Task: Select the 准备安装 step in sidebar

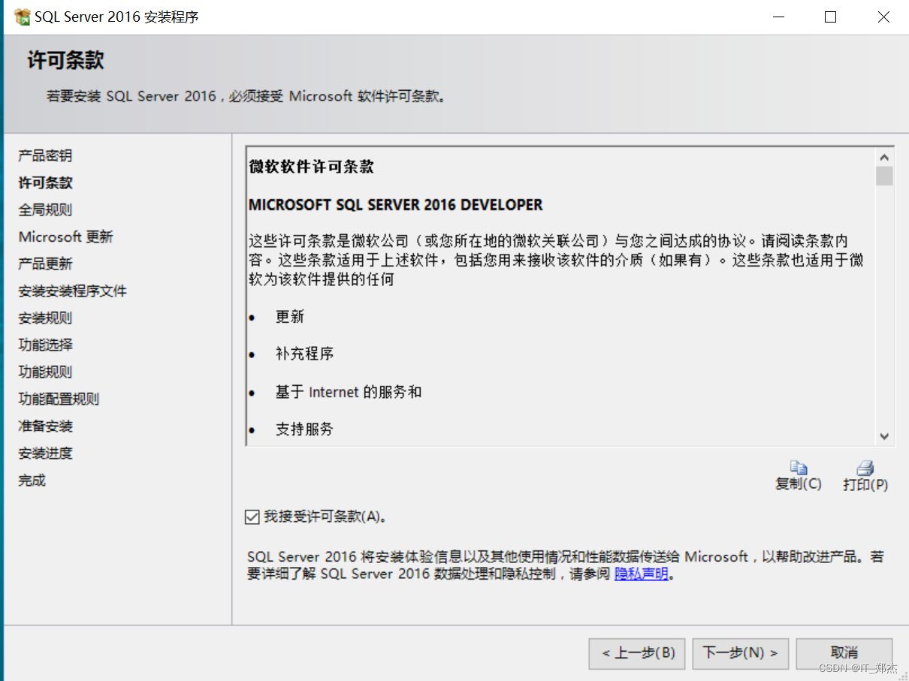Action: pos(45,426)
